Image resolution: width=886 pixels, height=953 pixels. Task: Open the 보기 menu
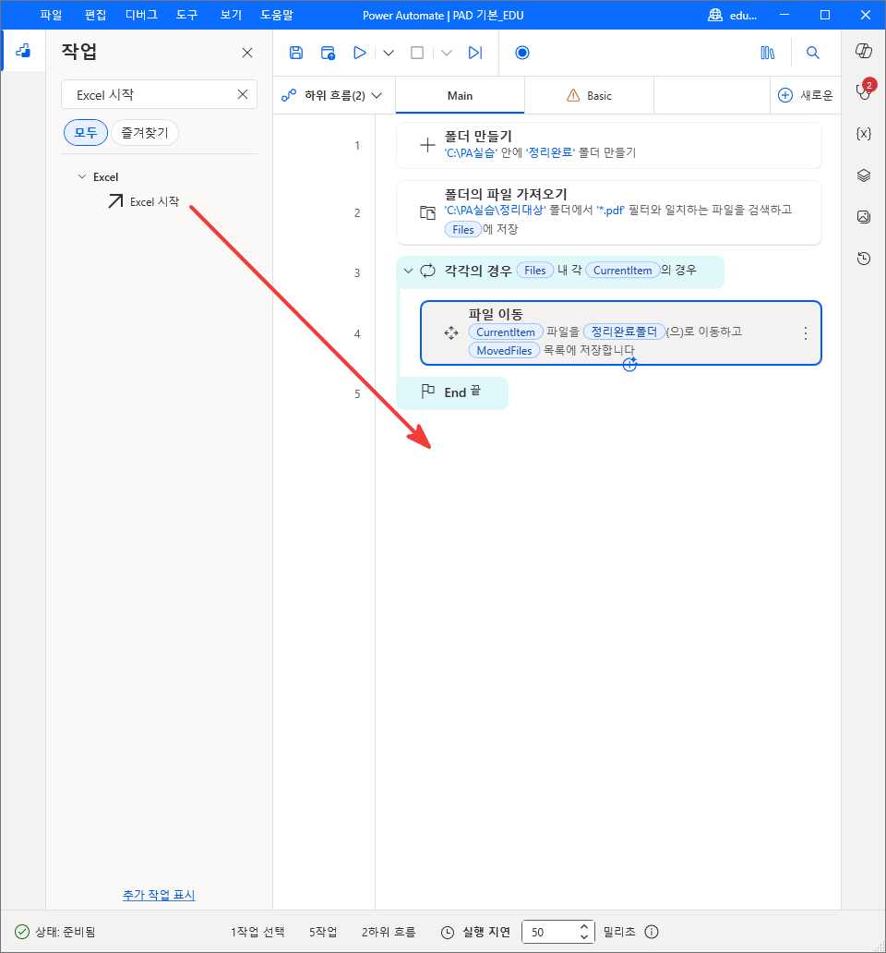[231, 15]
